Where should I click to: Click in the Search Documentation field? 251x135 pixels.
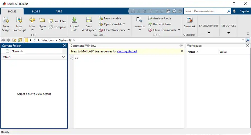tap(205, 11)
